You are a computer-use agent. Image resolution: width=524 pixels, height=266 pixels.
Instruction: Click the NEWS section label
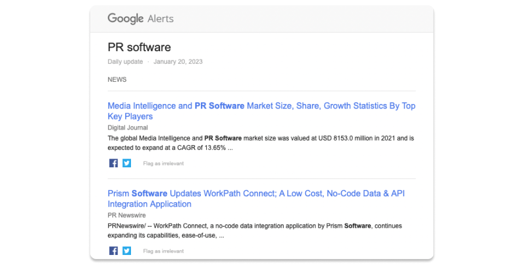(x=117, y=80)
